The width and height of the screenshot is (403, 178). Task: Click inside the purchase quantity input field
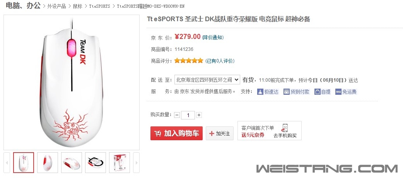pos(188,115)
